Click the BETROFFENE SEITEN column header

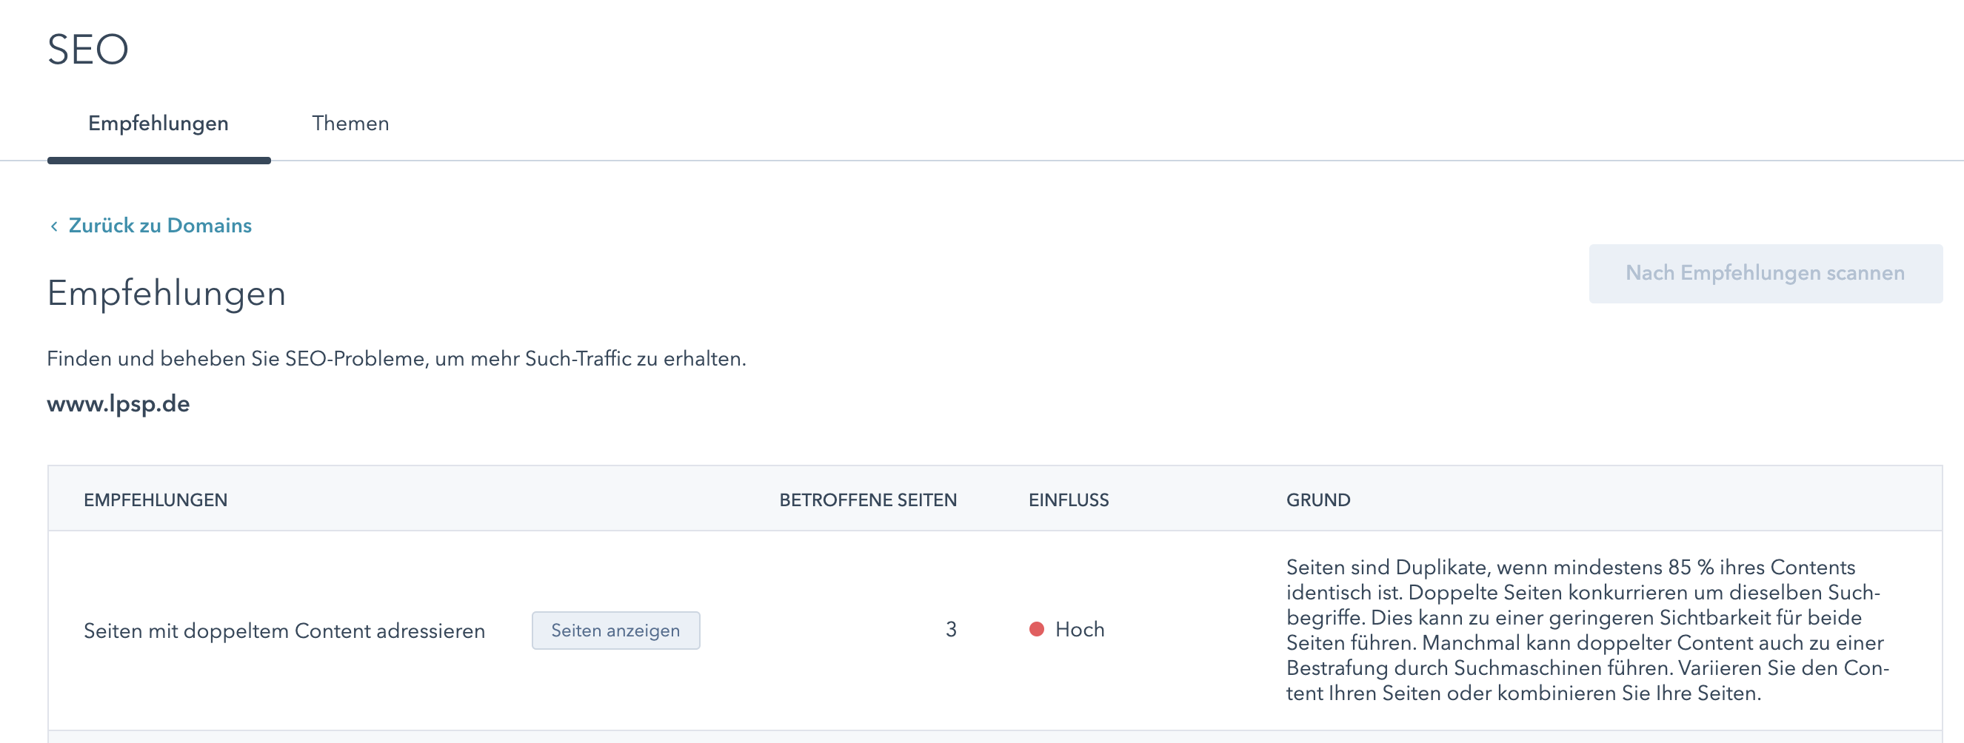867,500
